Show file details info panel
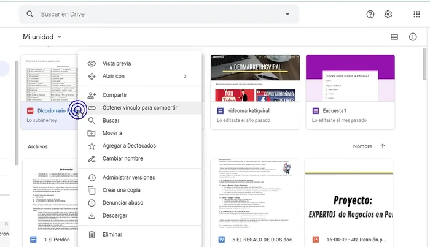This screenshot has height=247, width=430. click(x=413, y=37)
